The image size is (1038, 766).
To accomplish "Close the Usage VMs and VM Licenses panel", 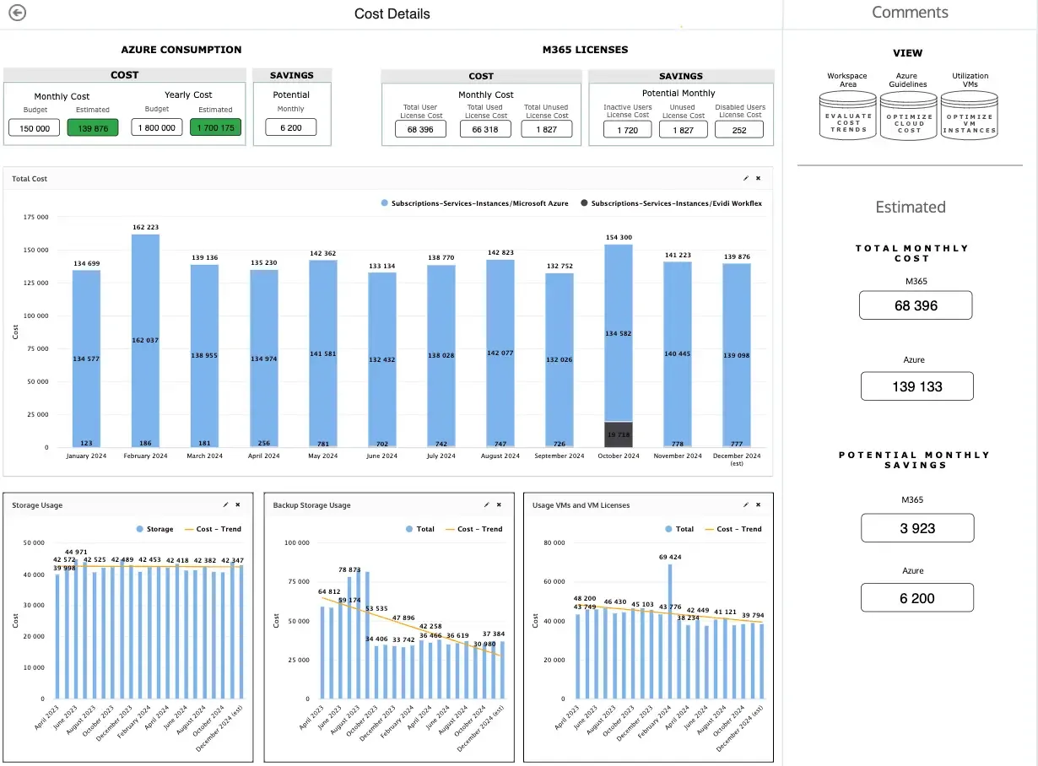I will click(758, 504).
